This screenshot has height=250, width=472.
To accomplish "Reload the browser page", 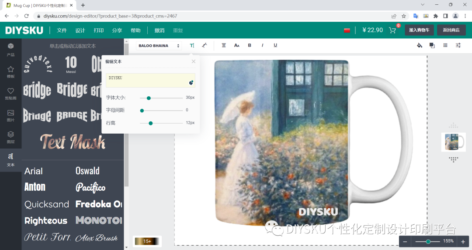I will [27, 16].
